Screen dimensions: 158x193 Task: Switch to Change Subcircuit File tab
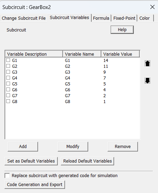coord(24,18)
